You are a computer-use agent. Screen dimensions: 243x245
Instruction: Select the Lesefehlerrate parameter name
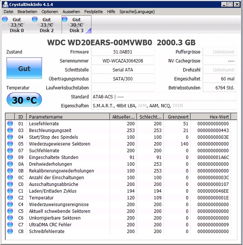click(44, 123)
